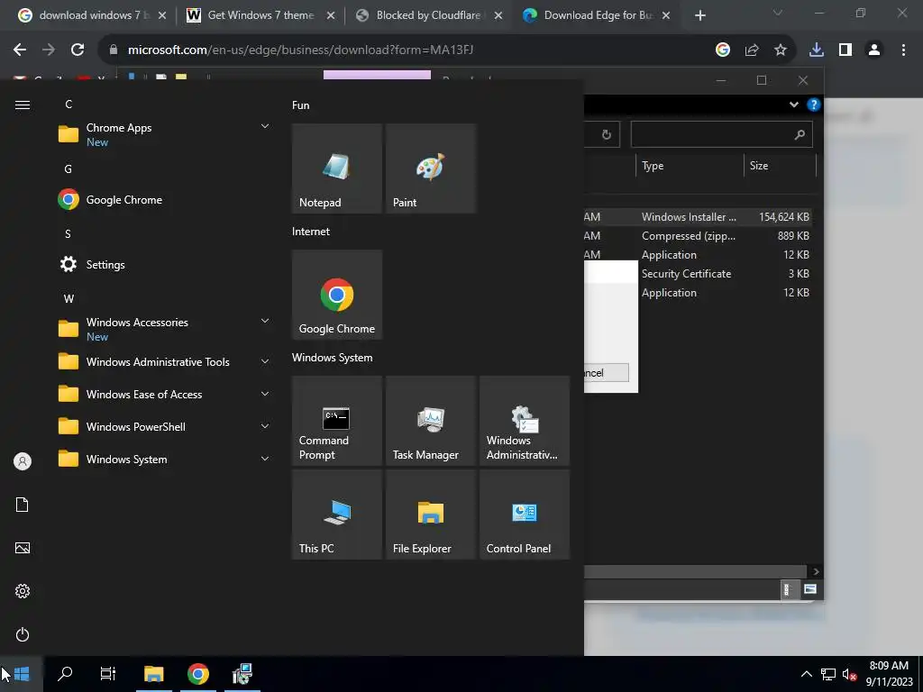The image size is (923, 692).
Task: Open the Task Manager tile
Action: click(x=430, y=421)
